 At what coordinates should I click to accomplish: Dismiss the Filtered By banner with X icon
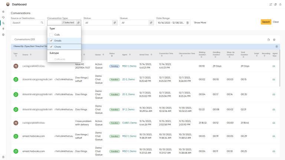click(276, 46)
